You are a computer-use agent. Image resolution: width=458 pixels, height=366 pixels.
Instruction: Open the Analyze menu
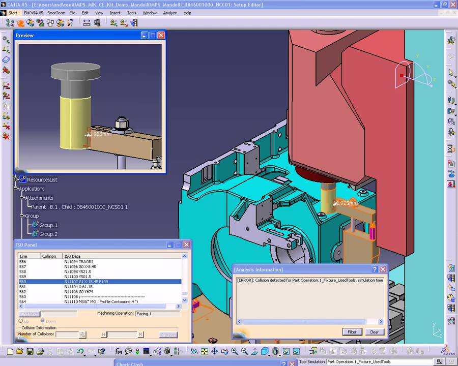click(170, 13)
